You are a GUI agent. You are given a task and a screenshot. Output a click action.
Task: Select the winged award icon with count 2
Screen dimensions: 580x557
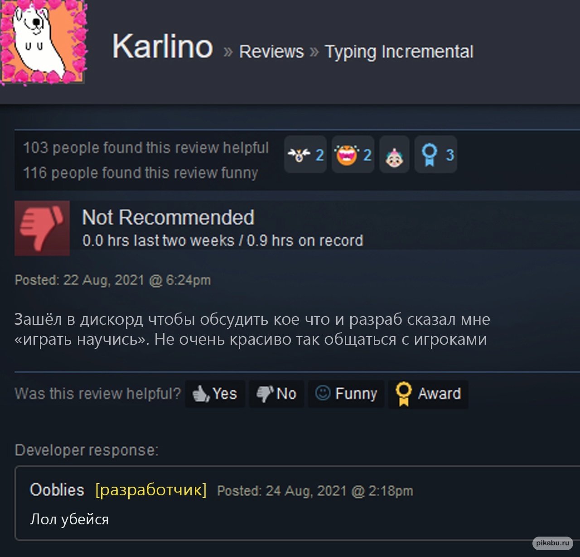305,154
